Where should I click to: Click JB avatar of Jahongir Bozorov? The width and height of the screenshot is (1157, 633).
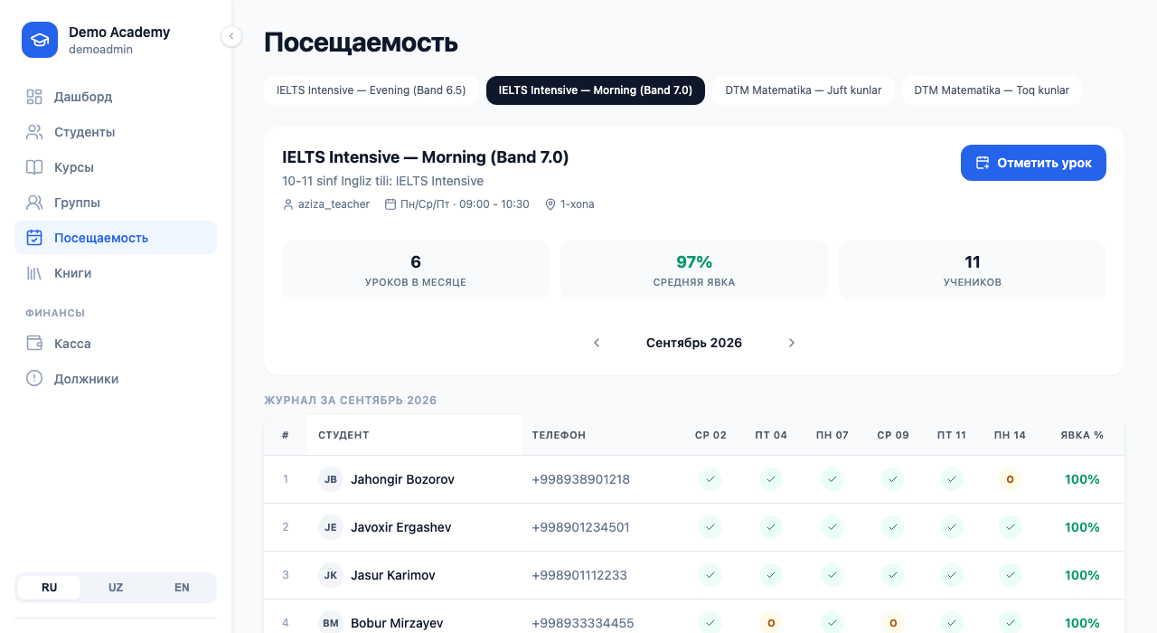331,479
